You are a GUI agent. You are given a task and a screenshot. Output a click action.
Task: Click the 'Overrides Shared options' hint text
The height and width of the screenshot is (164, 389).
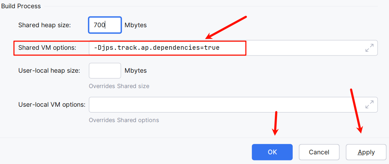coord(124,120)
